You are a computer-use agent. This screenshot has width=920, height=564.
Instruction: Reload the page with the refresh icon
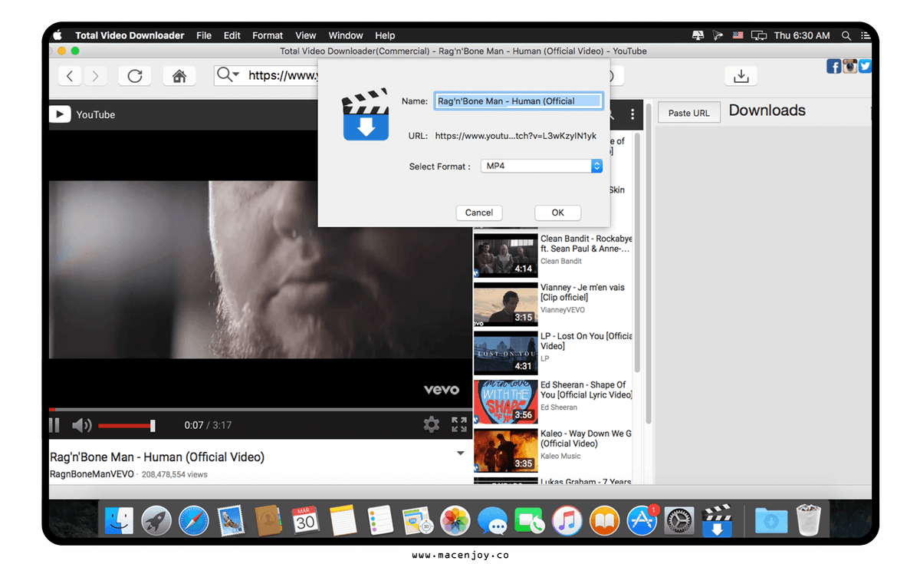point(135,76)
